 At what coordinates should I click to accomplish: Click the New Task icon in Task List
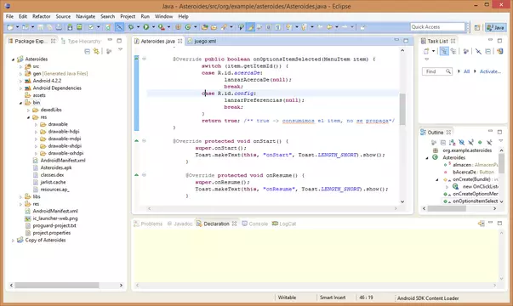(426, 51)
